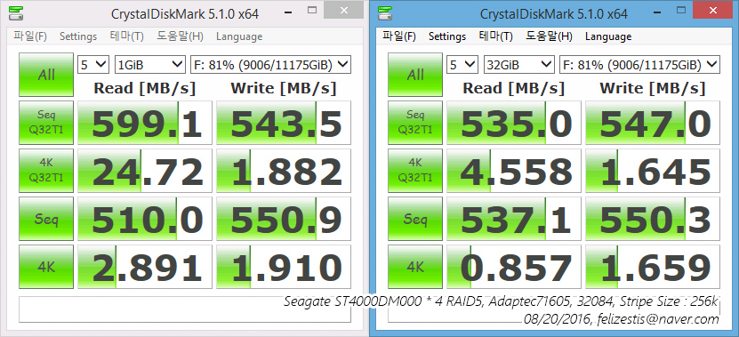Image resolution: width=739 pixels, height=337 pixels.
Task: Open test count dropdown in the left window
Action: pyautogui.click(x=93, y=65)
